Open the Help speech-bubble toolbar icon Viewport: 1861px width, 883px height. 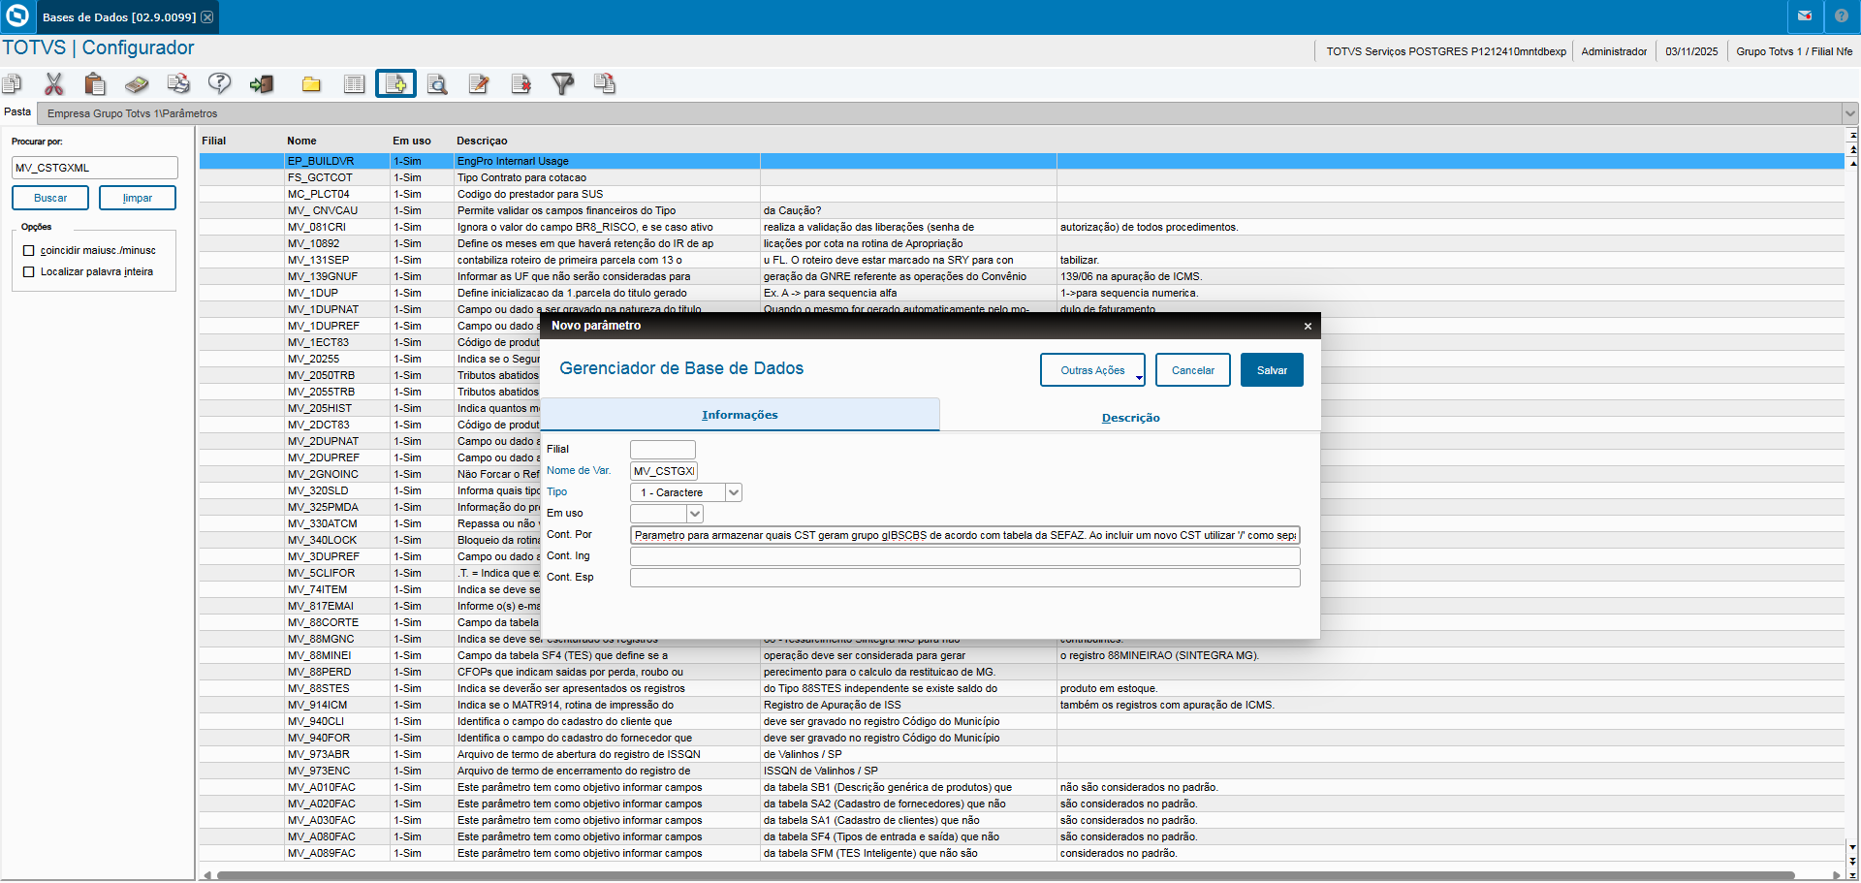point(220,84)
